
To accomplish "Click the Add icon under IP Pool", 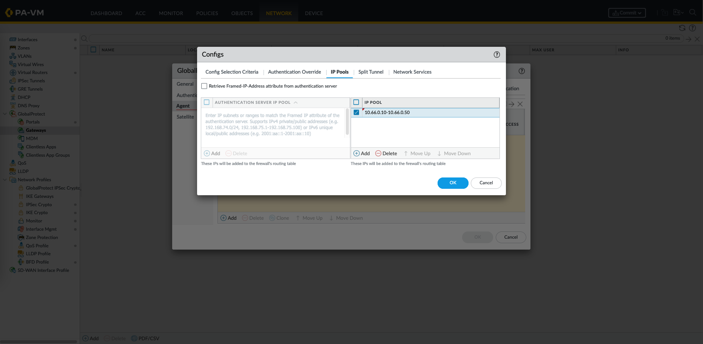I will (356, 153).
